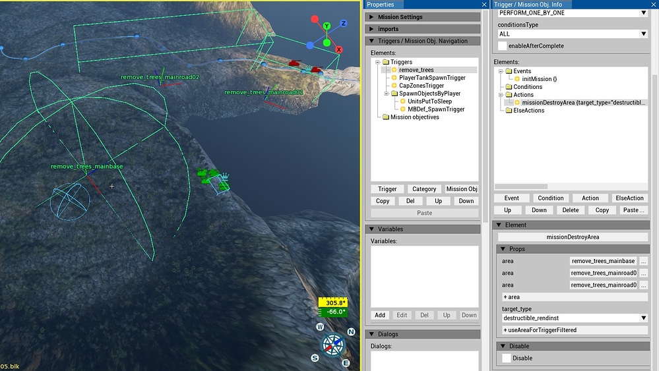The image size is (659, 371).
Task: Toggle the Disable checkbox
Action: click(506, 358)
